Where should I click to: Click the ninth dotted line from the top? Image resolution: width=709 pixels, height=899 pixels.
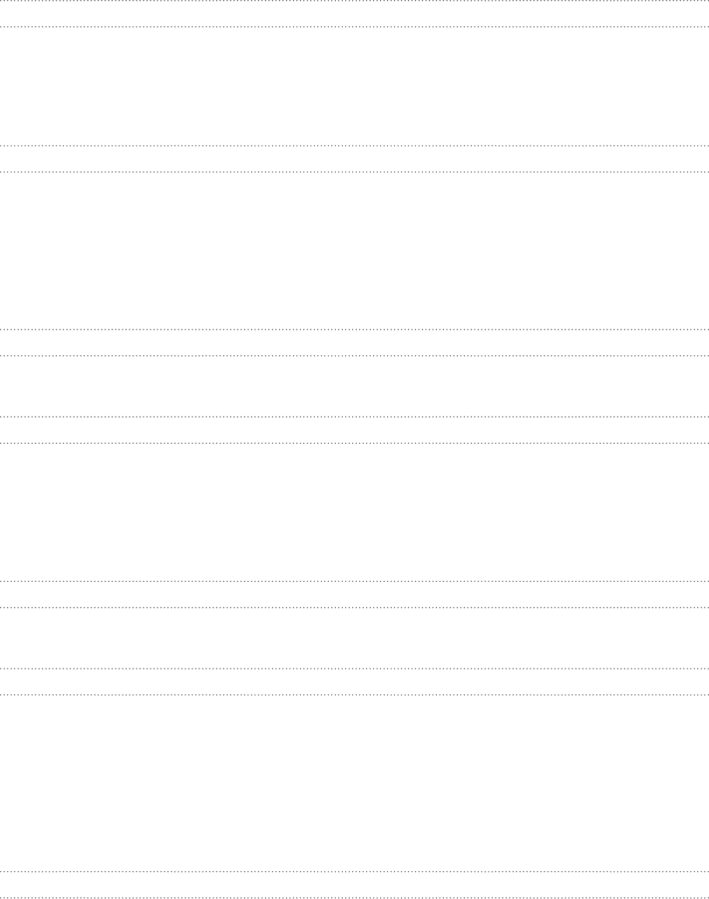click(x=354, y=581)
